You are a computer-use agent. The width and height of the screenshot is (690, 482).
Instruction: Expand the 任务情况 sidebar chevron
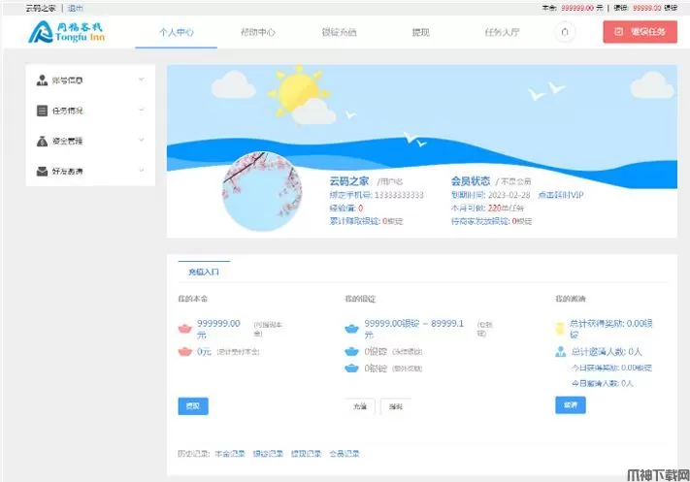pyautogui.click(x=141, y=111)
